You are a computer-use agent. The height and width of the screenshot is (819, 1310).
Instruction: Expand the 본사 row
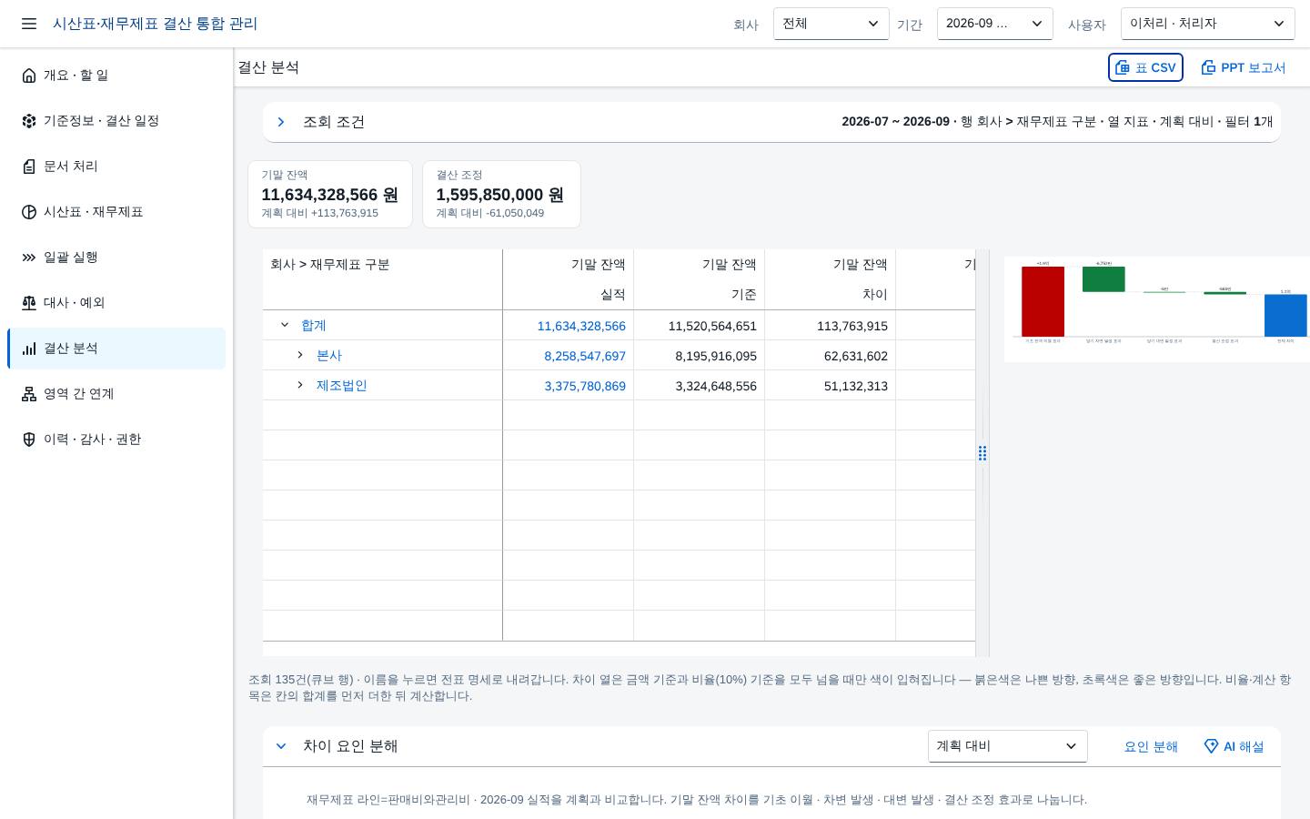tap(300, 355)
